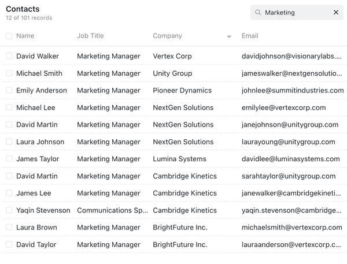The image size is (347, 264).
Task: Click the Company column header label
Action: tap(167, 36)
